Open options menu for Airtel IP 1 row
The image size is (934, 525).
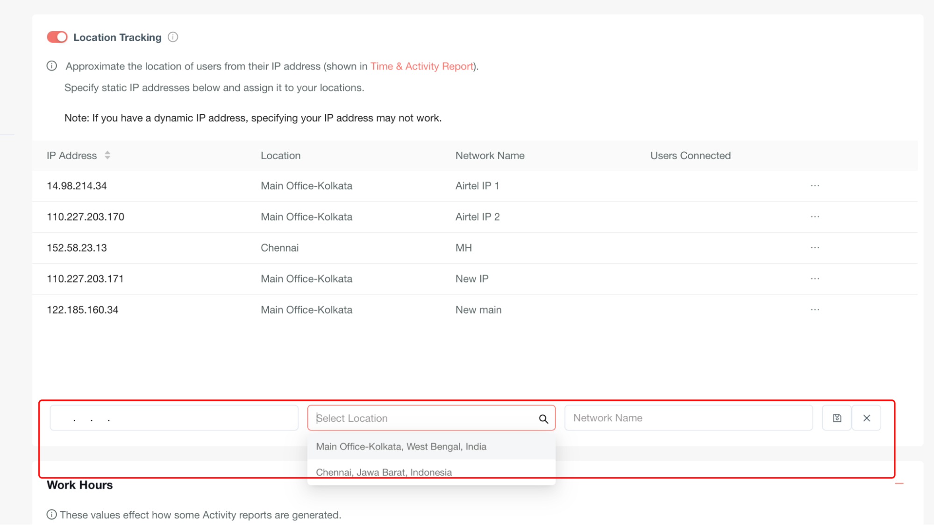815,186
